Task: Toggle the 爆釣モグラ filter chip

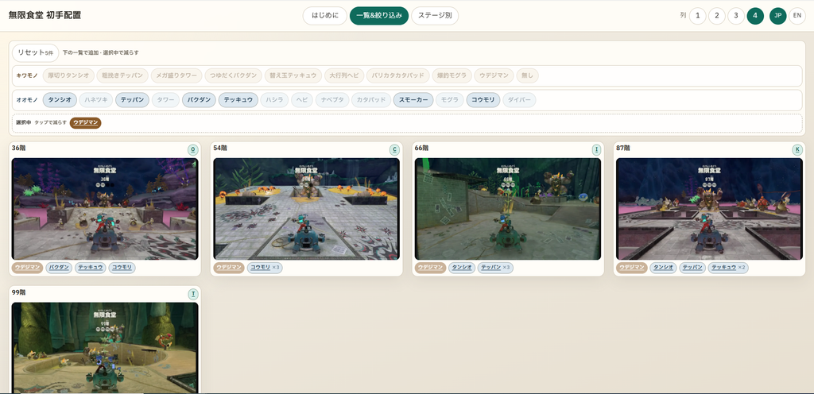Action: 452,75
